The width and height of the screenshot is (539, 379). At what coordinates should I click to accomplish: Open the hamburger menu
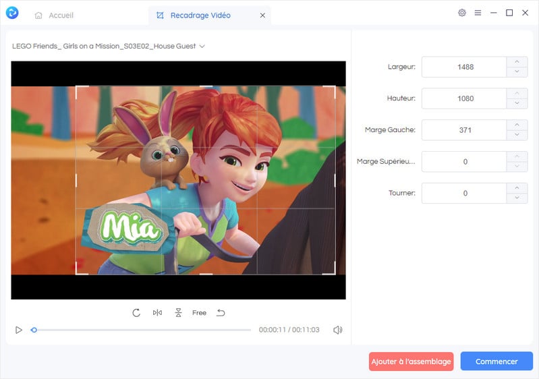pyautogui.click(x=478, y=13)
